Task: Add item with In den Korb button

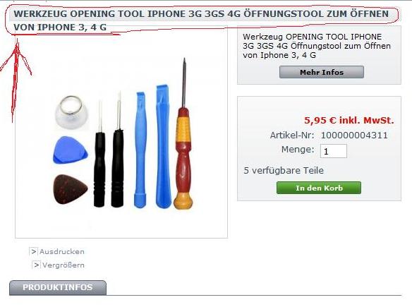Action: (319, 188)
